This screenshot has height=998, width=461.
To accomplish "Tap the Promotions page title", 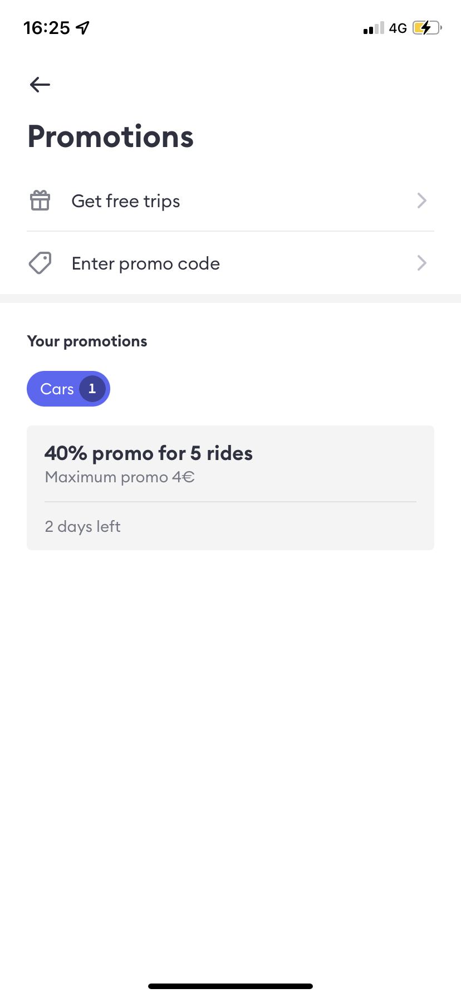I will pyautogui.click(x=111, y=137).
